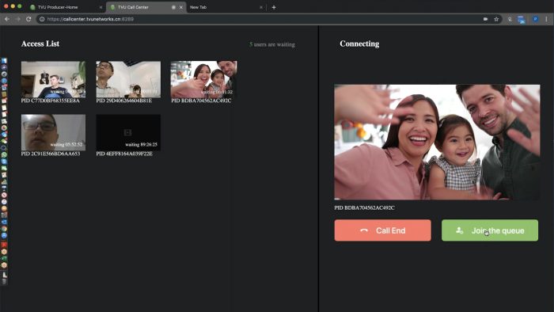Viewport: 554px width, 312px height.
Task: Click the camera permission icon in address bar
Action: pos(485,19)
